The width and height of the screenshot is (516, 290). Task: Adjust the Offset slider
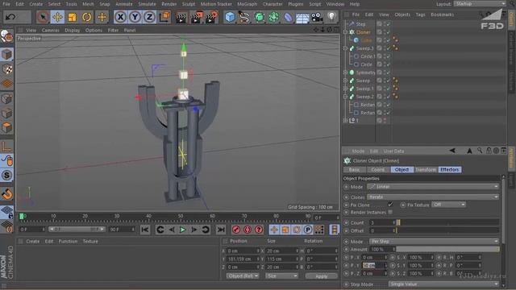tap(448, 231)
